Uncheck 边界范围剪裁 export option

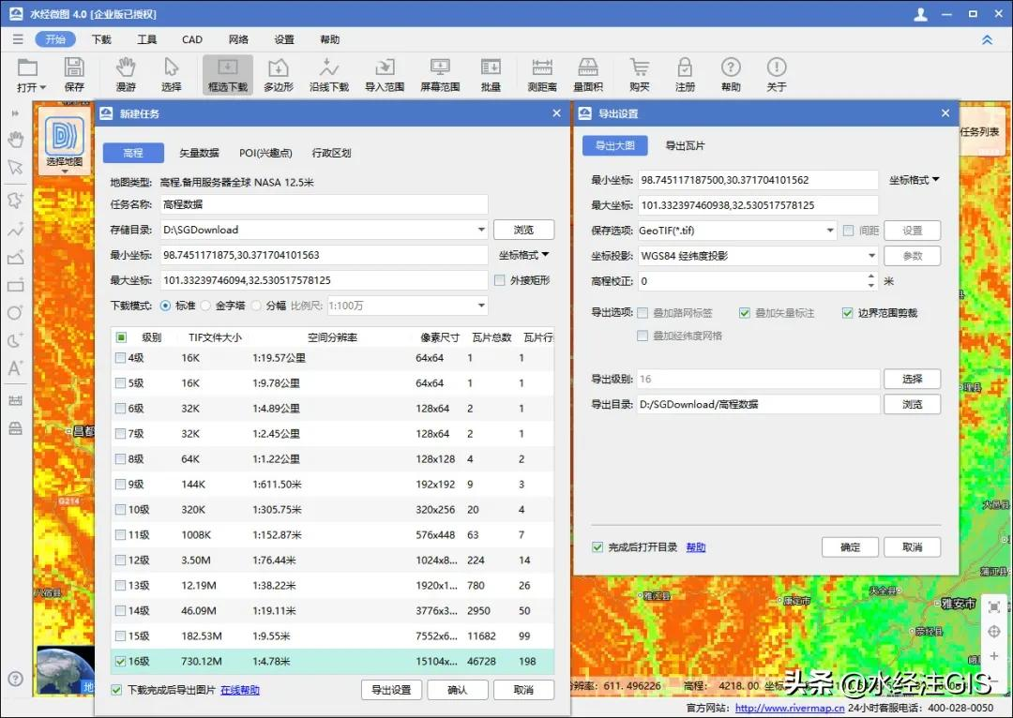tap(848, 313)
